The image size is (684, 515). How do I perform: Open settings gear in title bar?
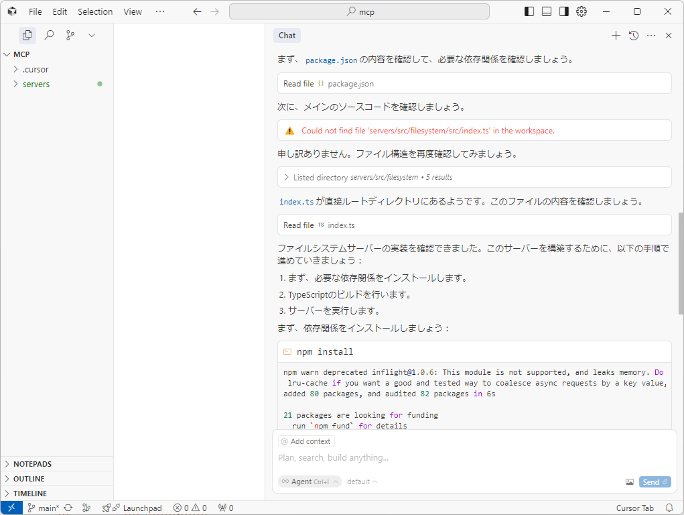point(582,11)
